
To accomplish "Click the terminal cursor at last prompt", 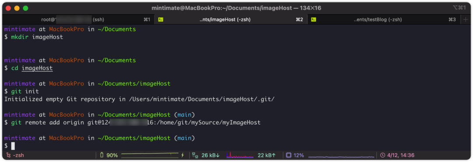I will [13, 146].
